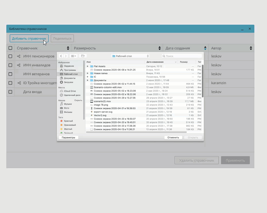
Task: Click the Параметры button
Action: (x=68, y=138)
